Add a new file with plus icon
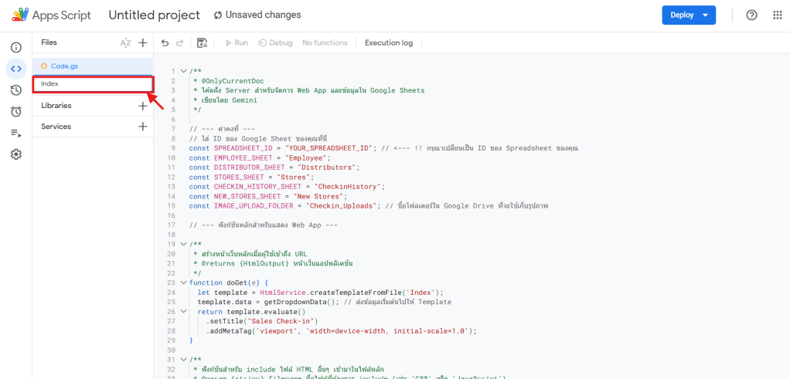 pyautogui.click(x=142, y=43)
